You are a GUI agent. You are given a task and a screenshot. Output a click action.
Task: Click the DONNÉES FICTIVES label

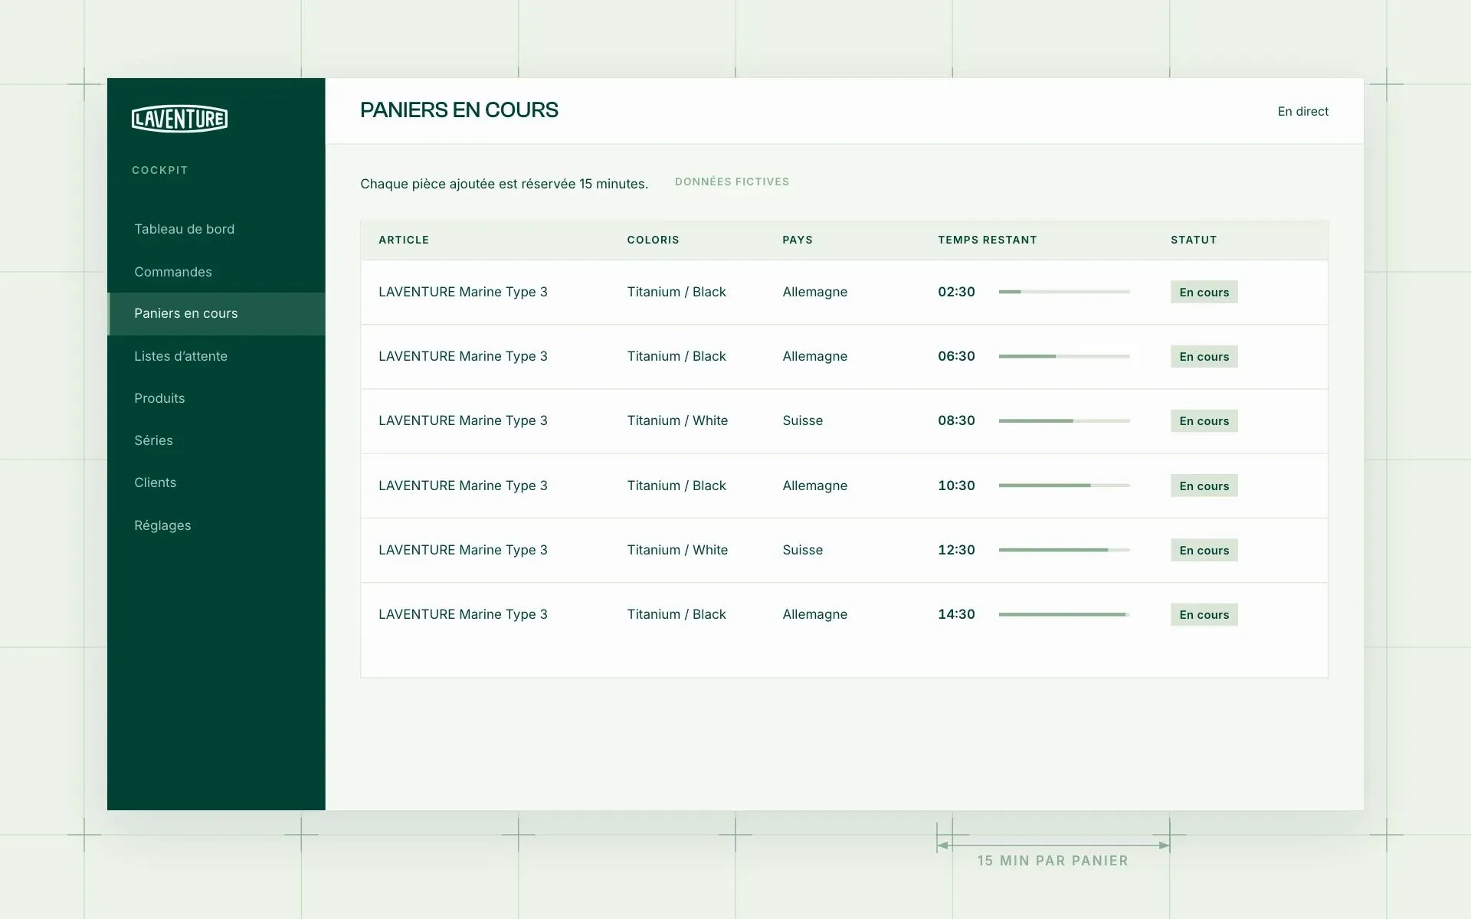point(732,182)
